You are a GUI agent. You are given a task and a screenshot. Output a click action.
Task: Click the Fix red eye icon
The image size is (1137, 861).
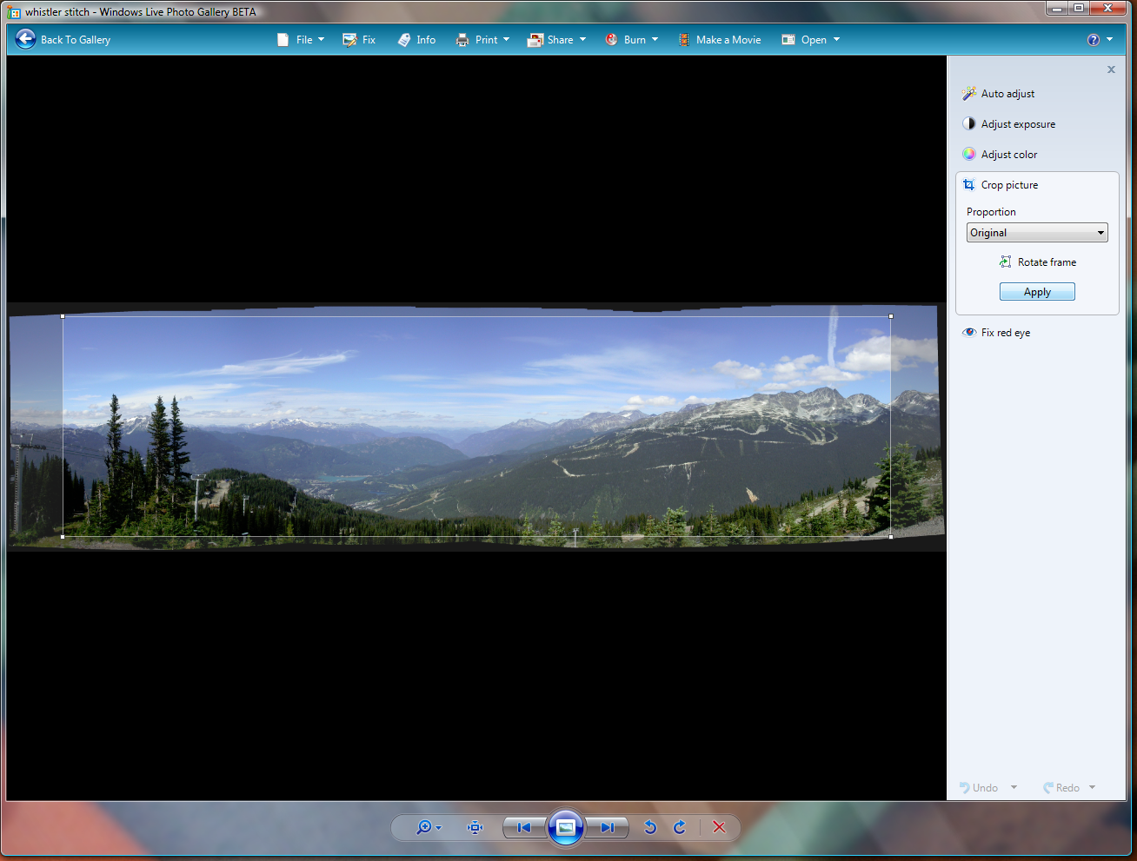[x=969, y=333]
